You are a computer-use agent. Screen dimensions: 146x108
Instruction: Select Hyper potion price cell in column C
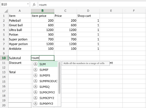(x=65, y=44)
